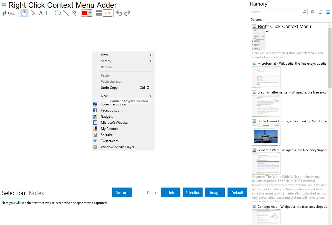This screenshot has width=332, height=225.
Task: Pick the ellipse shape tool
Action: click(x=58, y=13)
